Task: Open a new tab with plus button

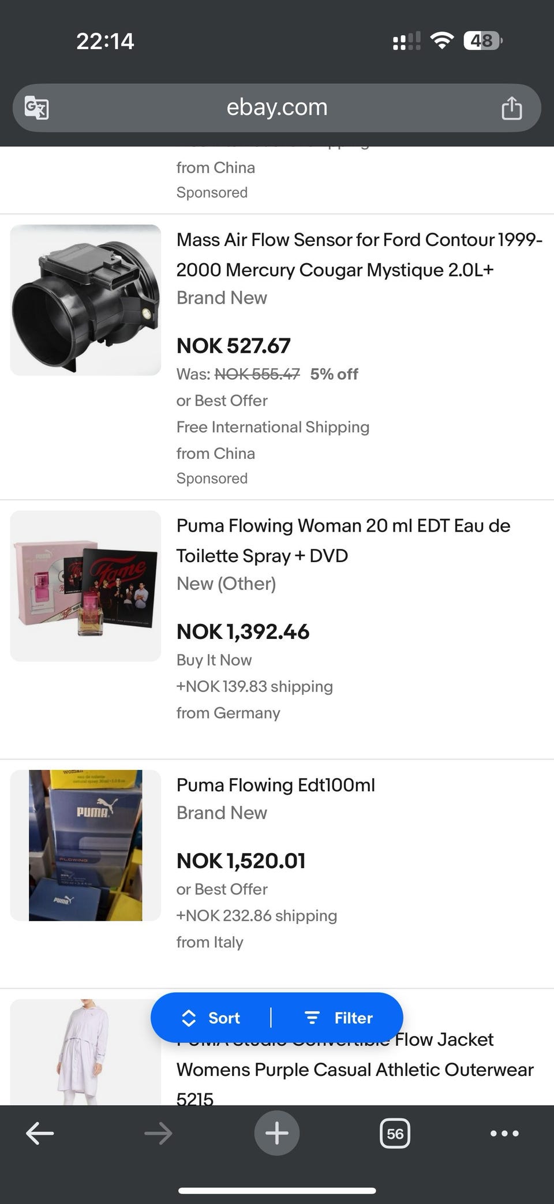Action: click(x=277, y=1133)
